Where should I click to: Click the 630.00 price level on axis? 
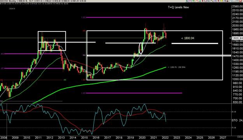click(x=238, y=102)
